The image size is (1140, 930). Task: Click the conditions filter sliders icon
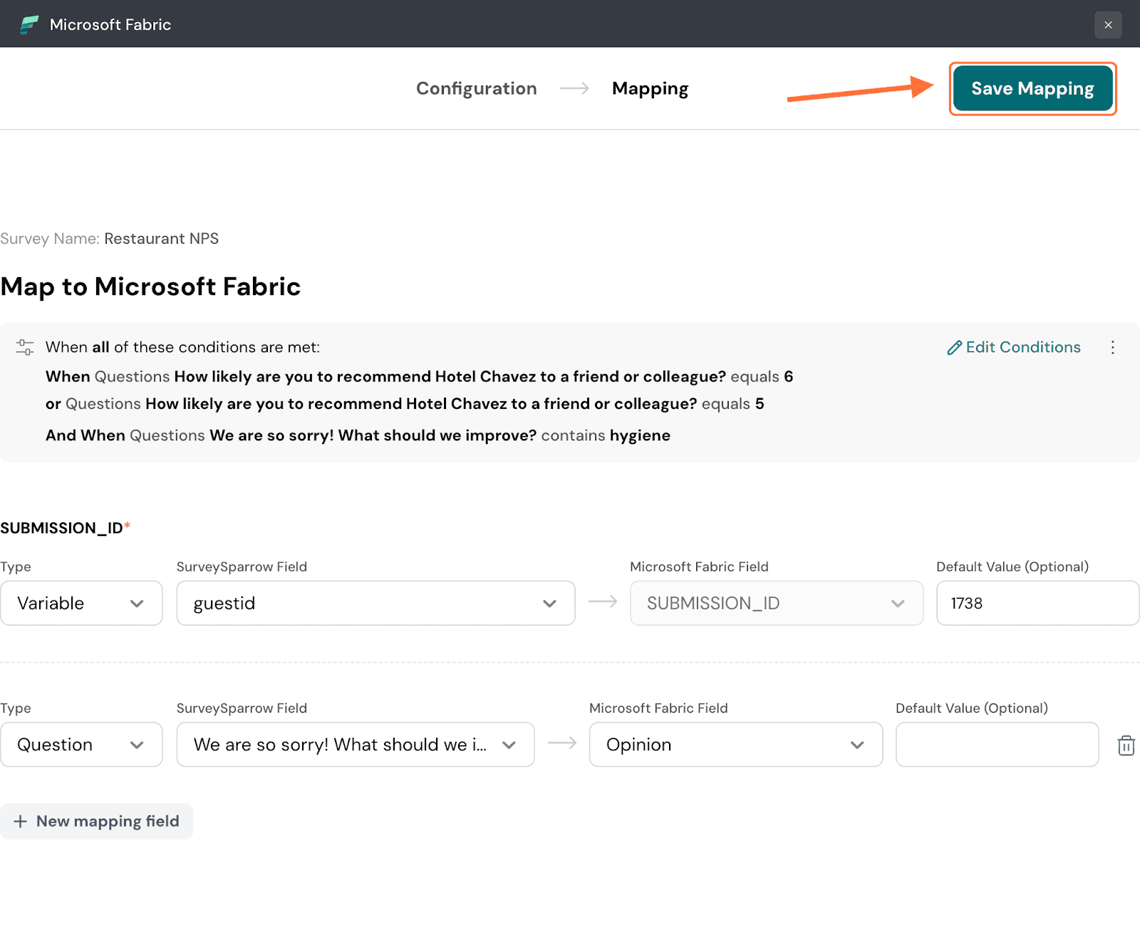coord(25,347)
